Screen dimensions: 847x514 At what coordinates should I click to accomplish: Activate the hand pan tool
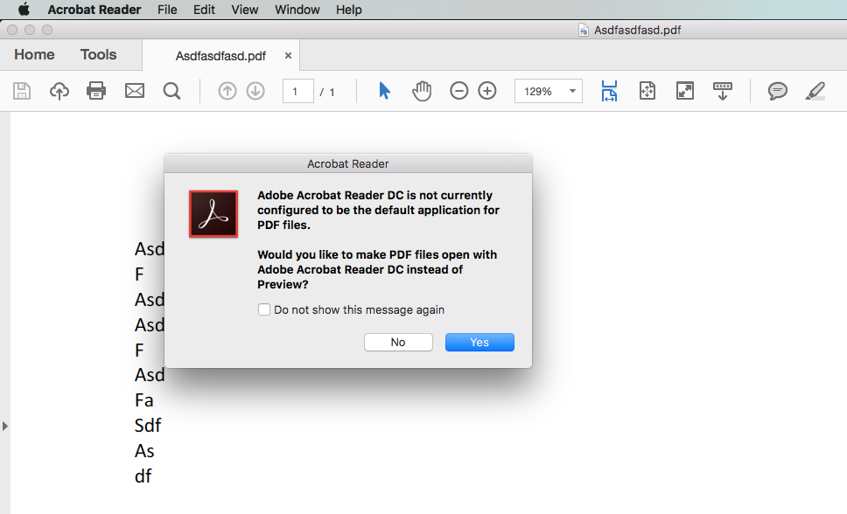tap(422, 91)
